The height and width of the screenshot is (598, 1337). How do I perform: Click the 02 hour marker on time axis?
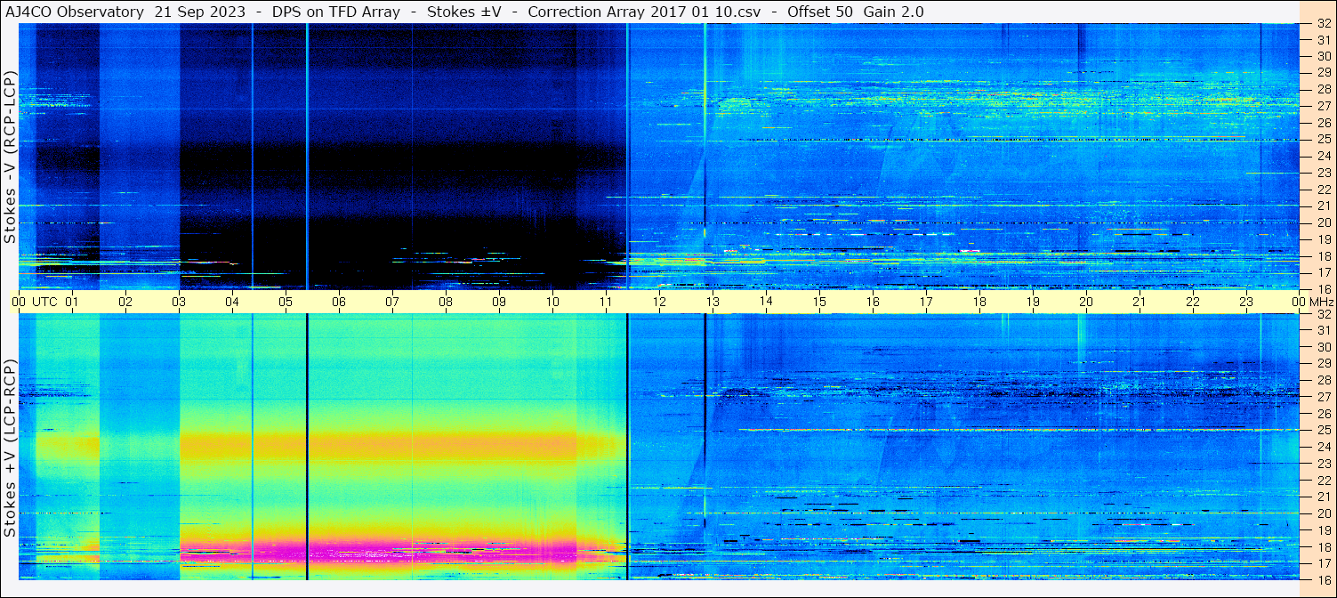click(x=125, y=302)
